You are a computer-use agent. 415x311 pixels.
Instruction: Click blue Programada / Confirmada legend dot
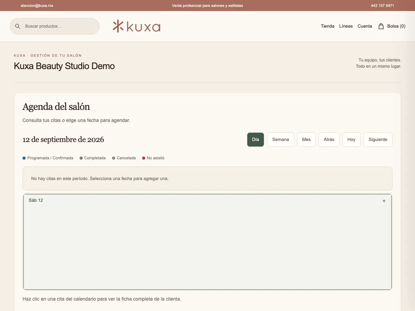(24, 158)
